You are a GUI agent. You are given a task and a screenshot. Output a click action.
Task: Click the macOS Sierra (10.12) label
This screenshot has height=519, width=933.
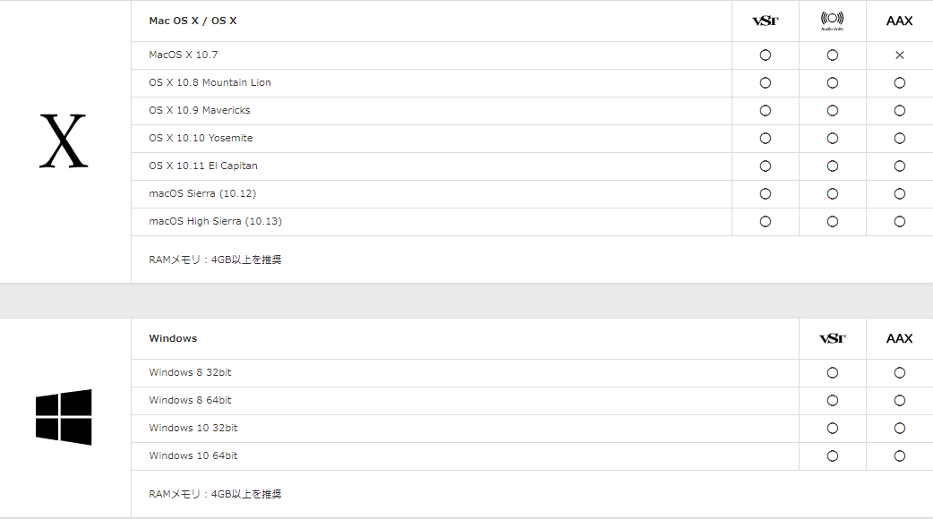point(202,194)
